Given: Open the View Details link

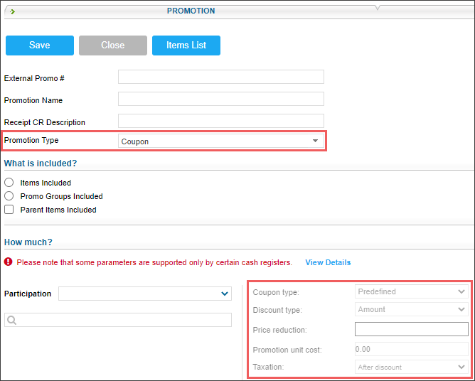Looking at the screenshot, I should point(328,262).
